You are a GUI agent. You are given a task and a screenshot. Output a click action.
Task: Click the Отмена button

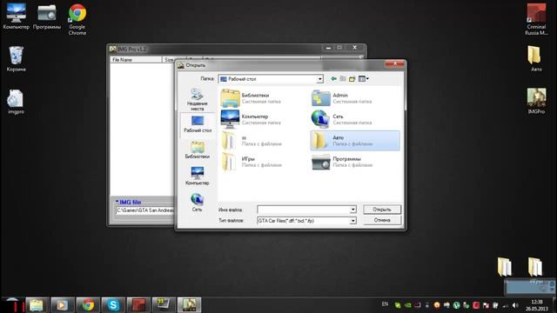(x=382, y=220)
